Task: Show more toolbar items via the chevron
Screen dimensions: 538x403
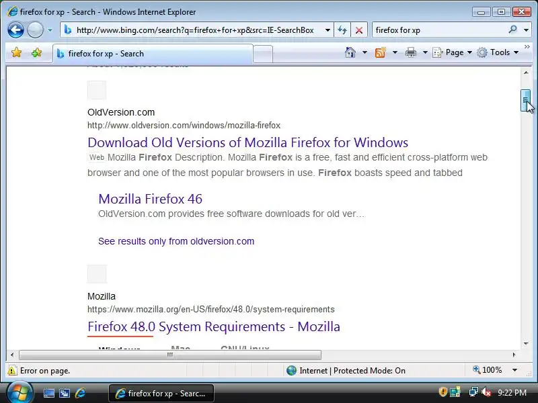Action: (527, 46)
